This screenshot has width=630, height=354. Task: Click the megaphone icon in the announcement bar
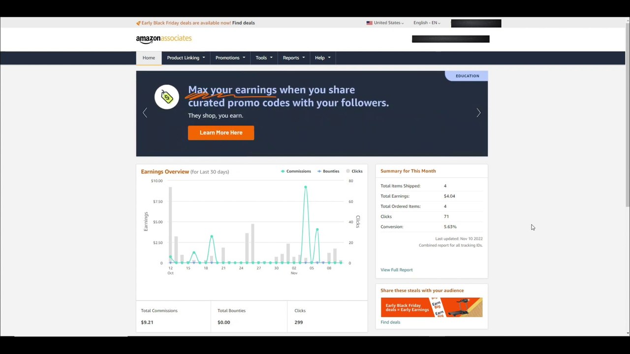point(138,23)
